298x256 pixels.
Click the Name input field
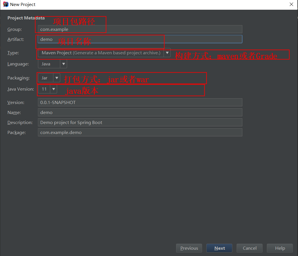pyautogui.click(x=140, y=112)
